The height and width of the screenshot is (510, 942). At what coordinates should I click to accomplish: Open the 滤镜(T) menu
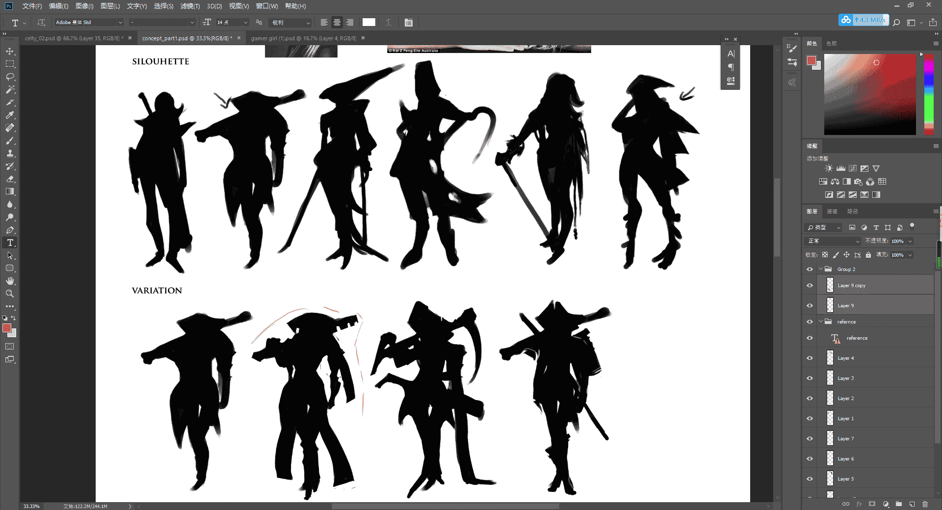coord(190,6)
